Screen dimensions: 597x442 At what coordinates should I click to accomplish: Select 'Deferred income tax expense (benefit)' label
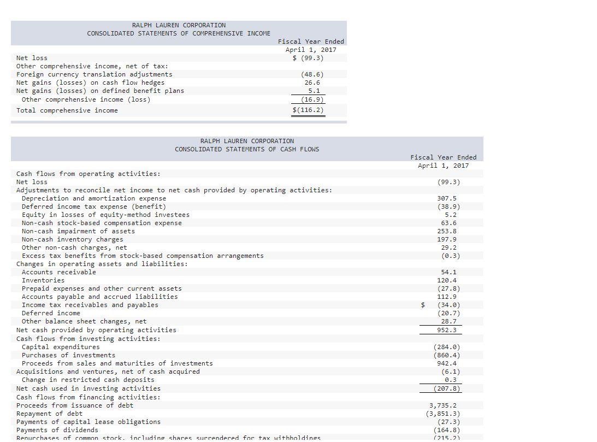[94, 207]
